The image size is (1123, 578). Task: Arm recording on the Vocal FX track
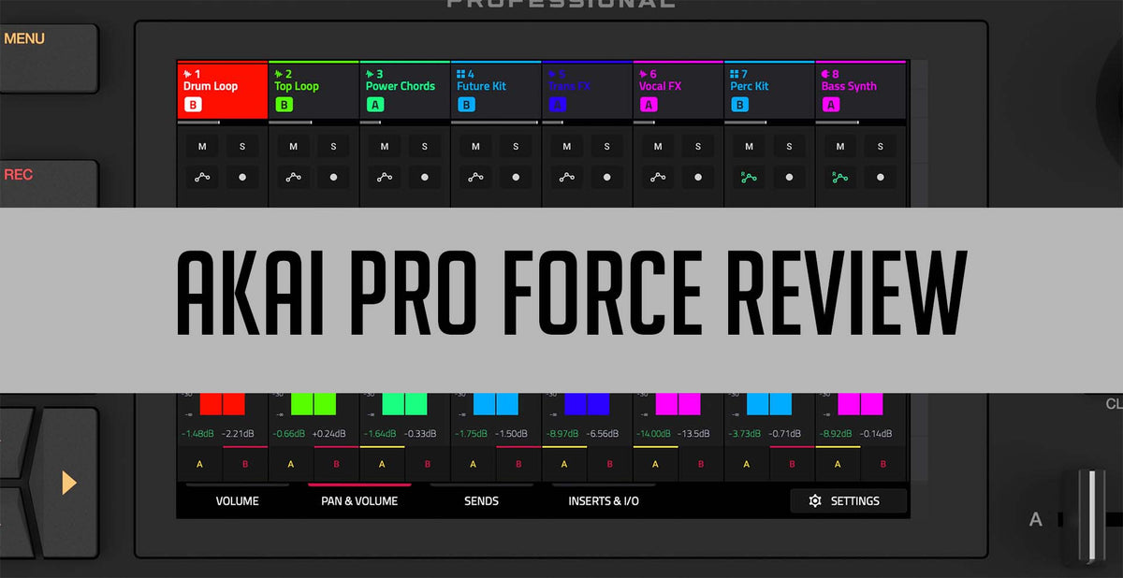coord(697,178)
